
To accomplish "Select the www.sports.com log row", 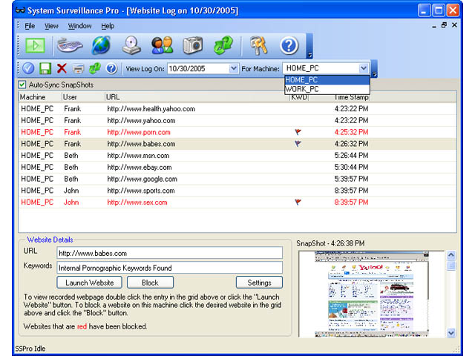I will [x=237, y=191].
